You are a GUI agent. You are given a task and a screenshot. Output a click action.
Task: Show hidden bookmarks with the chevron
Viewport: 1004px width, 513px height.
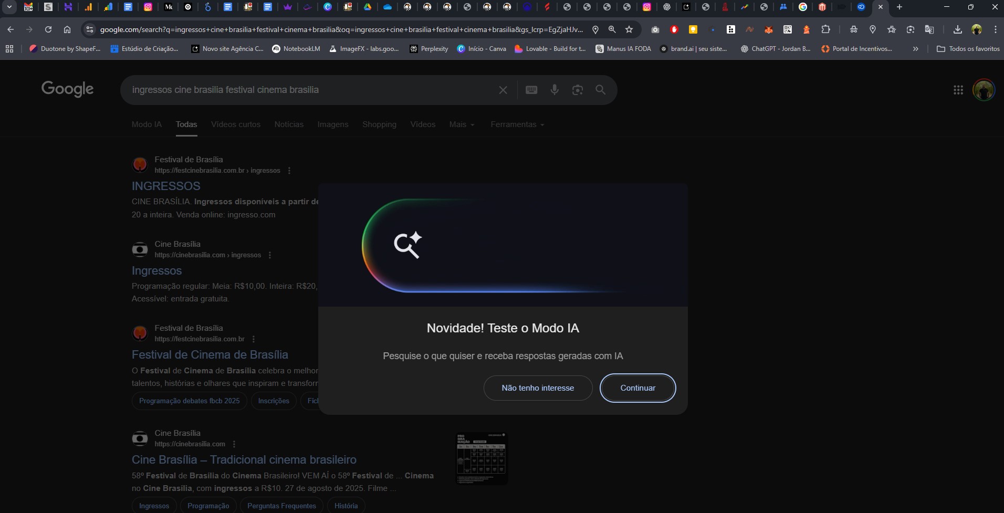point(916,49)
